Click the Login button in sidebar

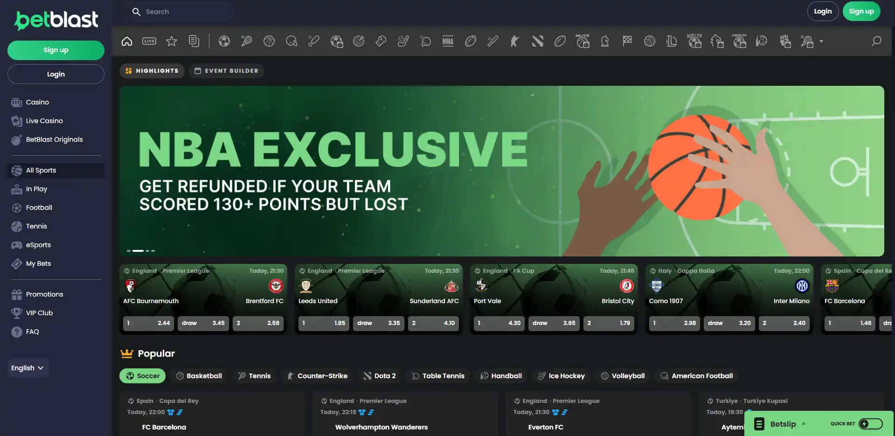pyautogui.click(x=56, y=74)
